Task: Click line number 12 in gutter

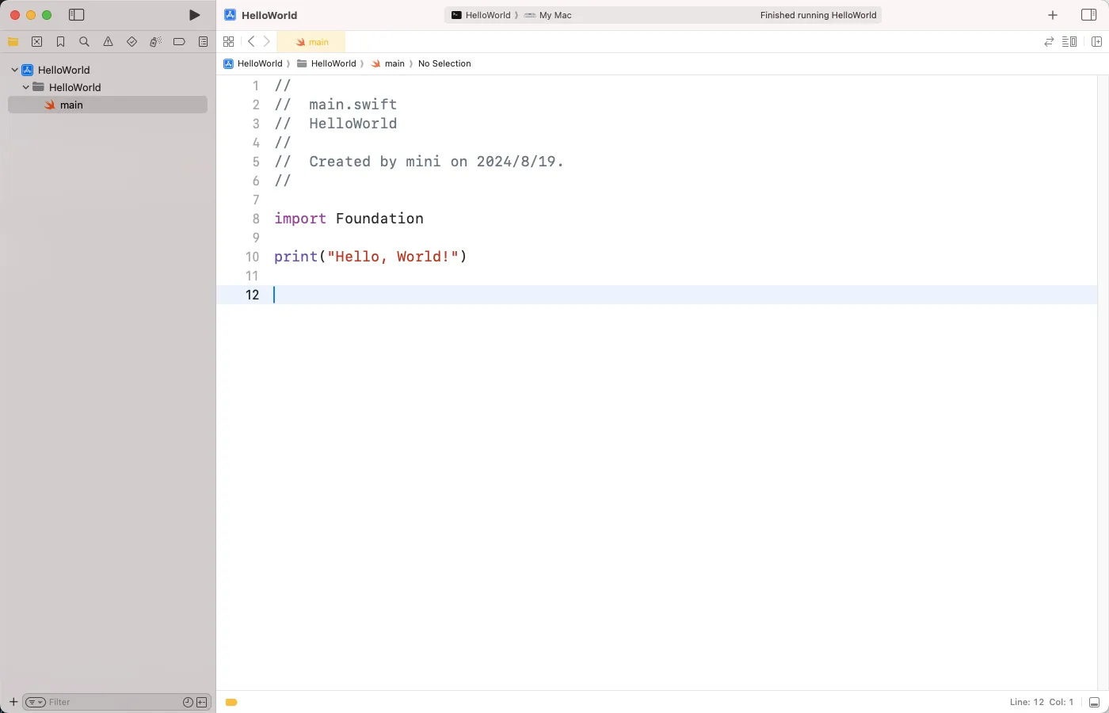Action: (252, 295)
